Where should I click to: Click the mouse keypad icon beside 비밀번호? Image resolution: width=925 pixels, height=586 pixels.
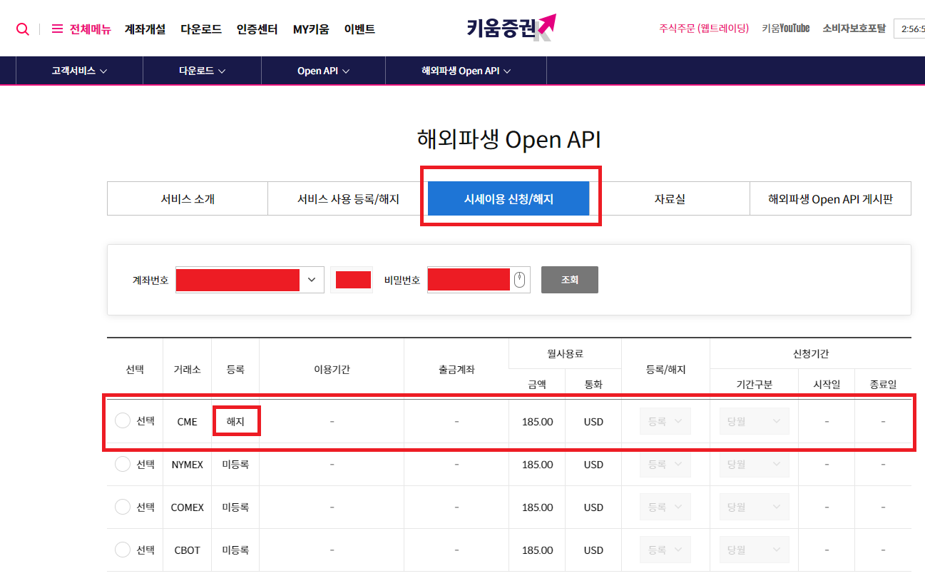(519, 280)
